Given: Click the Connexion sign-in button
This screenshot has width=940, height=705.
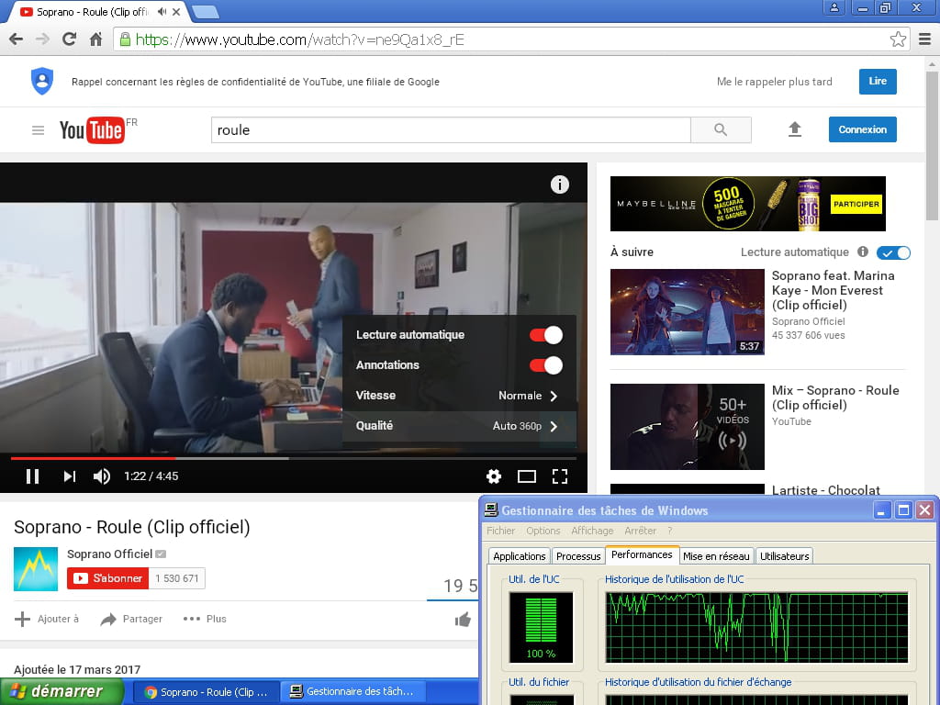Looking at the screenshot, I should 862,129.
